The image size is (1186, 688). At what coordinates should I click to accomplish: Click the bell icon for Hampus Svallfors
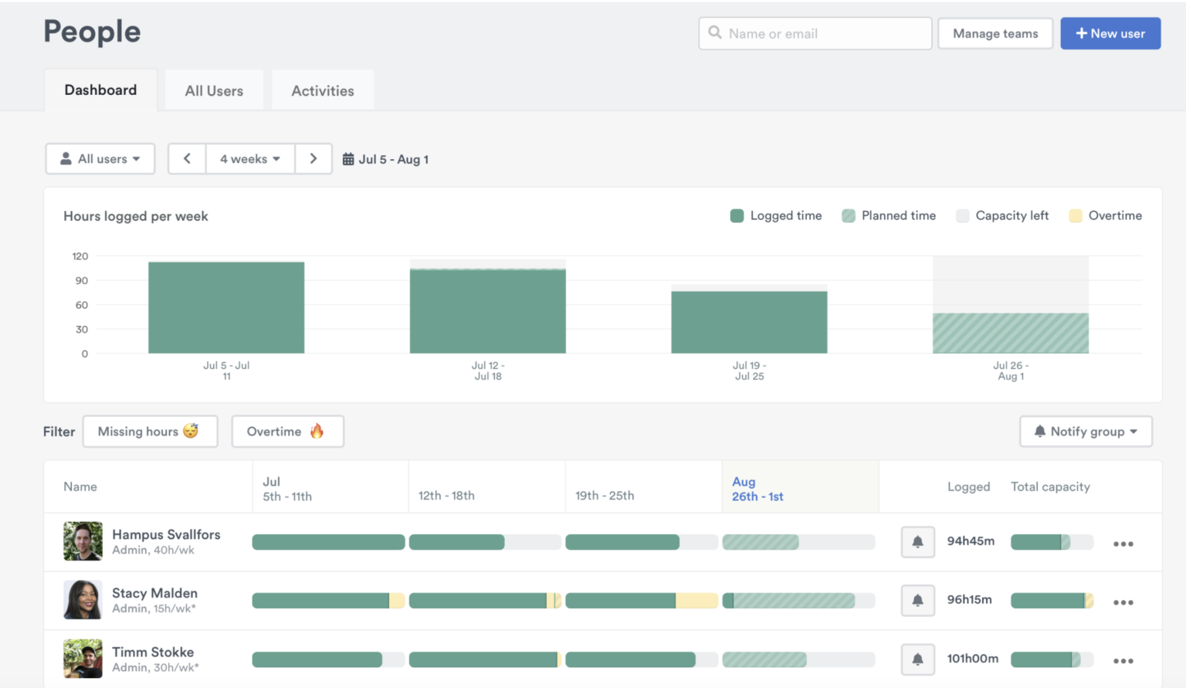tap(917, 542)
